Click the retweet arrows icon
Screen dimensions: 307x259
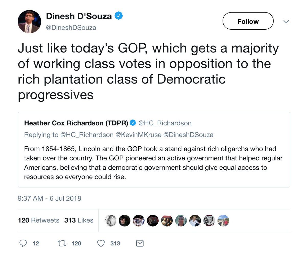pos(62,243)
